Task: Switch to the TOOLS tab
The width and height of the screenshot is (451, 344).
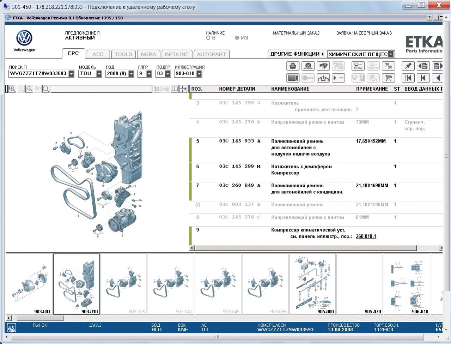Action: click(123, 54)
